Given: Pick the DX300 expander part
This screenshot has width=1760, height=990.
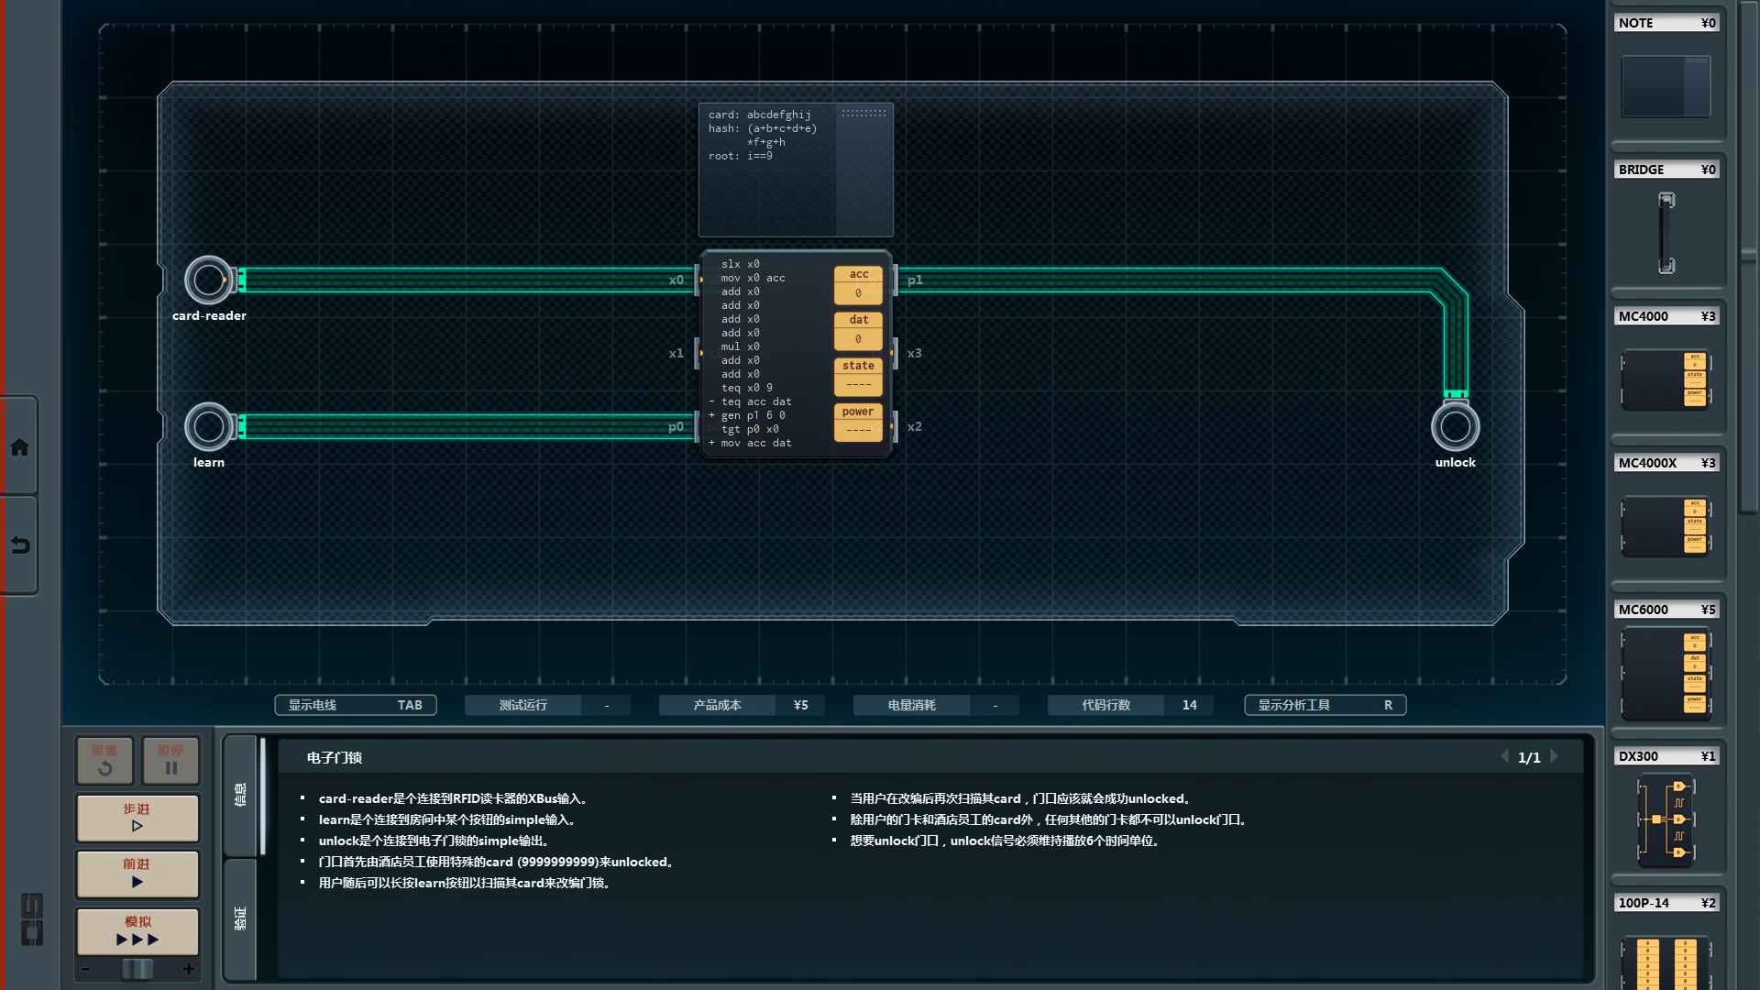Looking at the screenshot, I should (x=1666, y=819).
